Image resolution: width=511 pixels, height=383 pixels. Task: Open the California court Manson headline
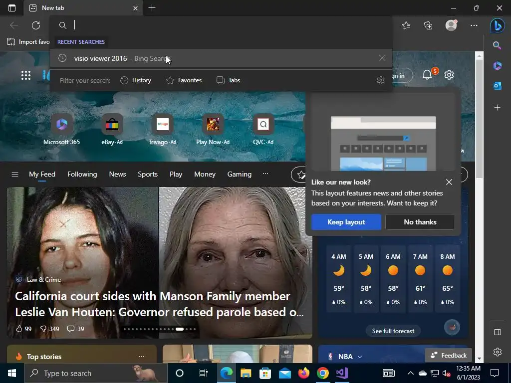[x=159, y=304]
